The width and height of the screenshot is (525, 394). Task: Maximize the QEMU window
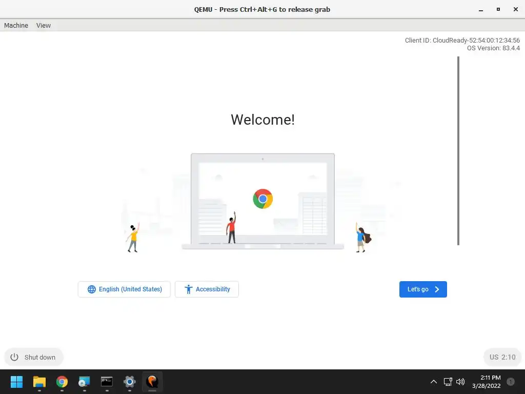pos(498,9)
